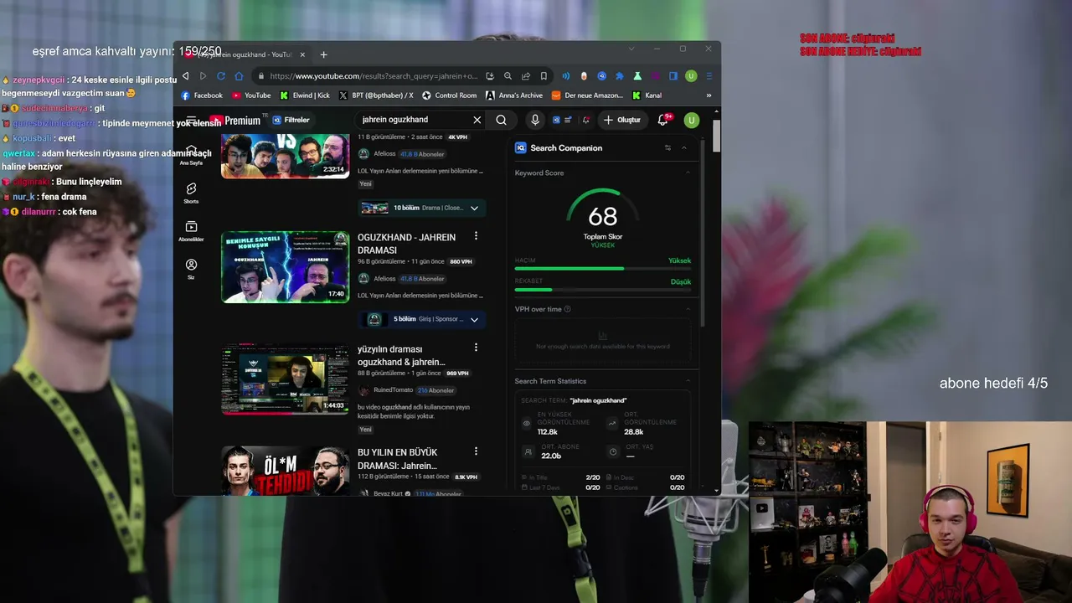This screenshot has width=1072, height=603.
Task: Click the blue sound-wave extension icon
Action: click(x=566, y=76)
